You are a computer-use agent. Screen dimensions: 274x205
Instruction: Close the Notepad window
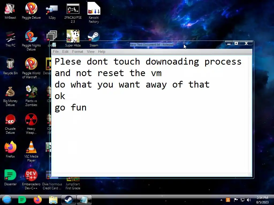coord(246,43)
